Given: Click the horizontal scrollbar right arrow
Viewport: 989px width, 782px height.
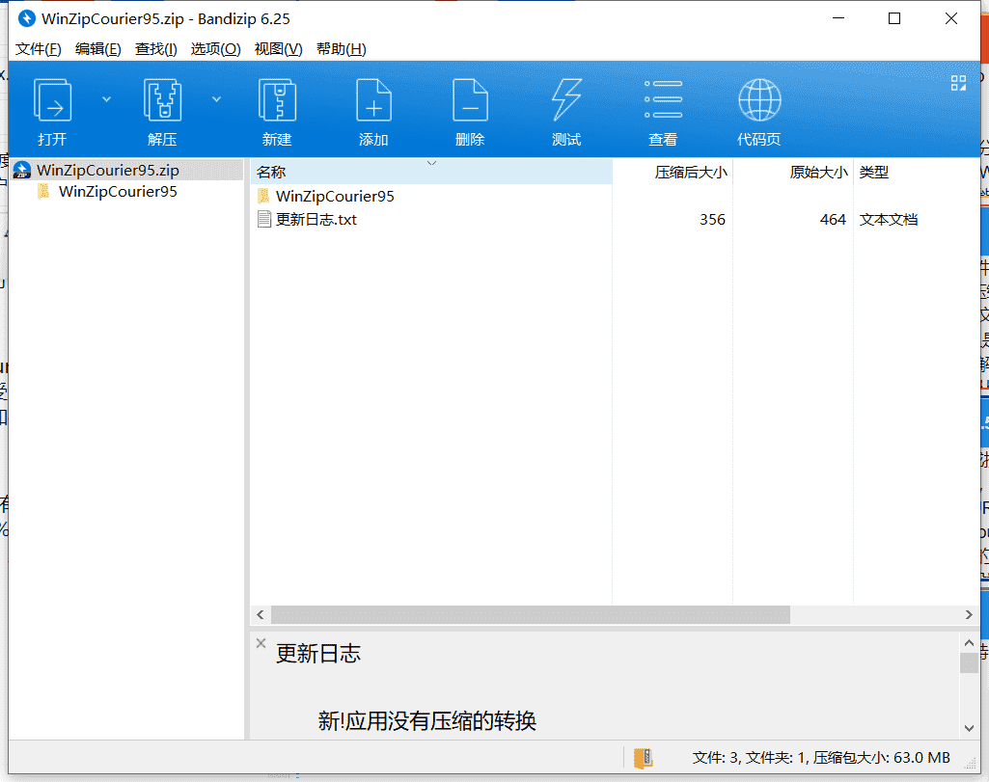Looking at the screenshot, I should 969,614.
